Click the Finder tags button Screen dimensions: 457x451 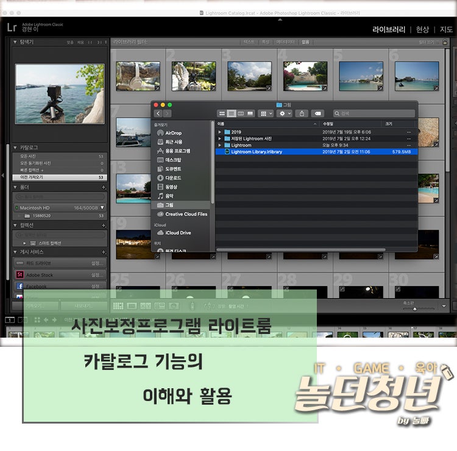[x=317, y=113]
